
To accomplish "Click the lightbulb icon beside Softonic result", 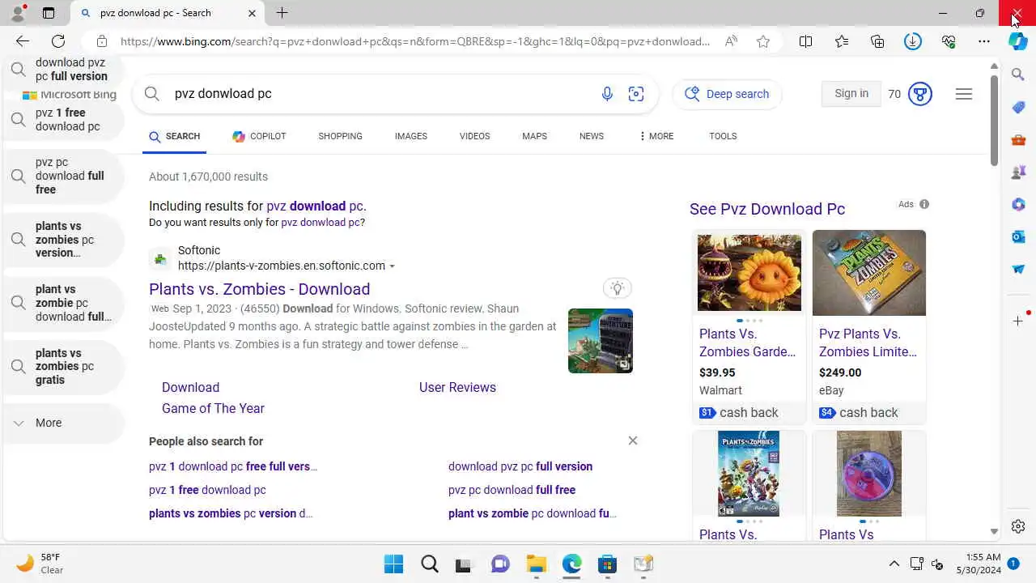I will pyautogui.click(x=618, y=288).
